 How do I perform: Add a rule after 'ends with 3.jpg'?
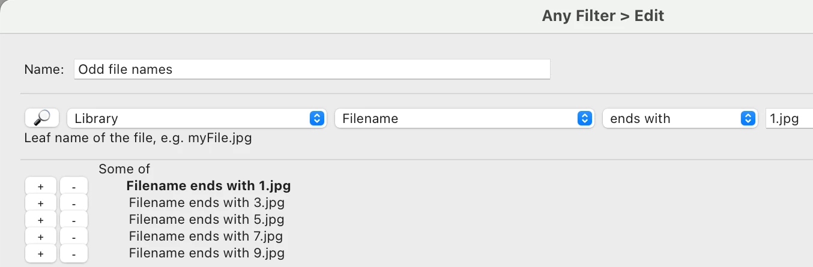[41, 203]
